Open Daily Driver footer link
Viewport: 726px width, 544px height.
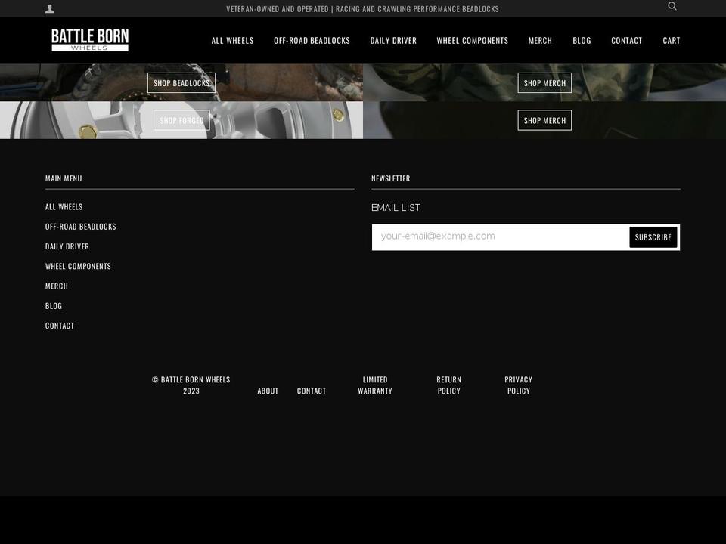click(67, 246)
